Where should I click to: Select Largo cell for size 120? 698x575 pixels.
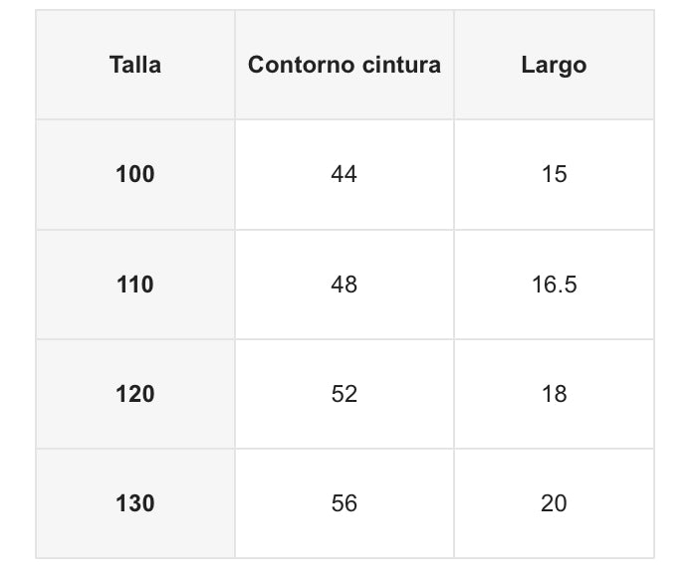pos(554,394)
